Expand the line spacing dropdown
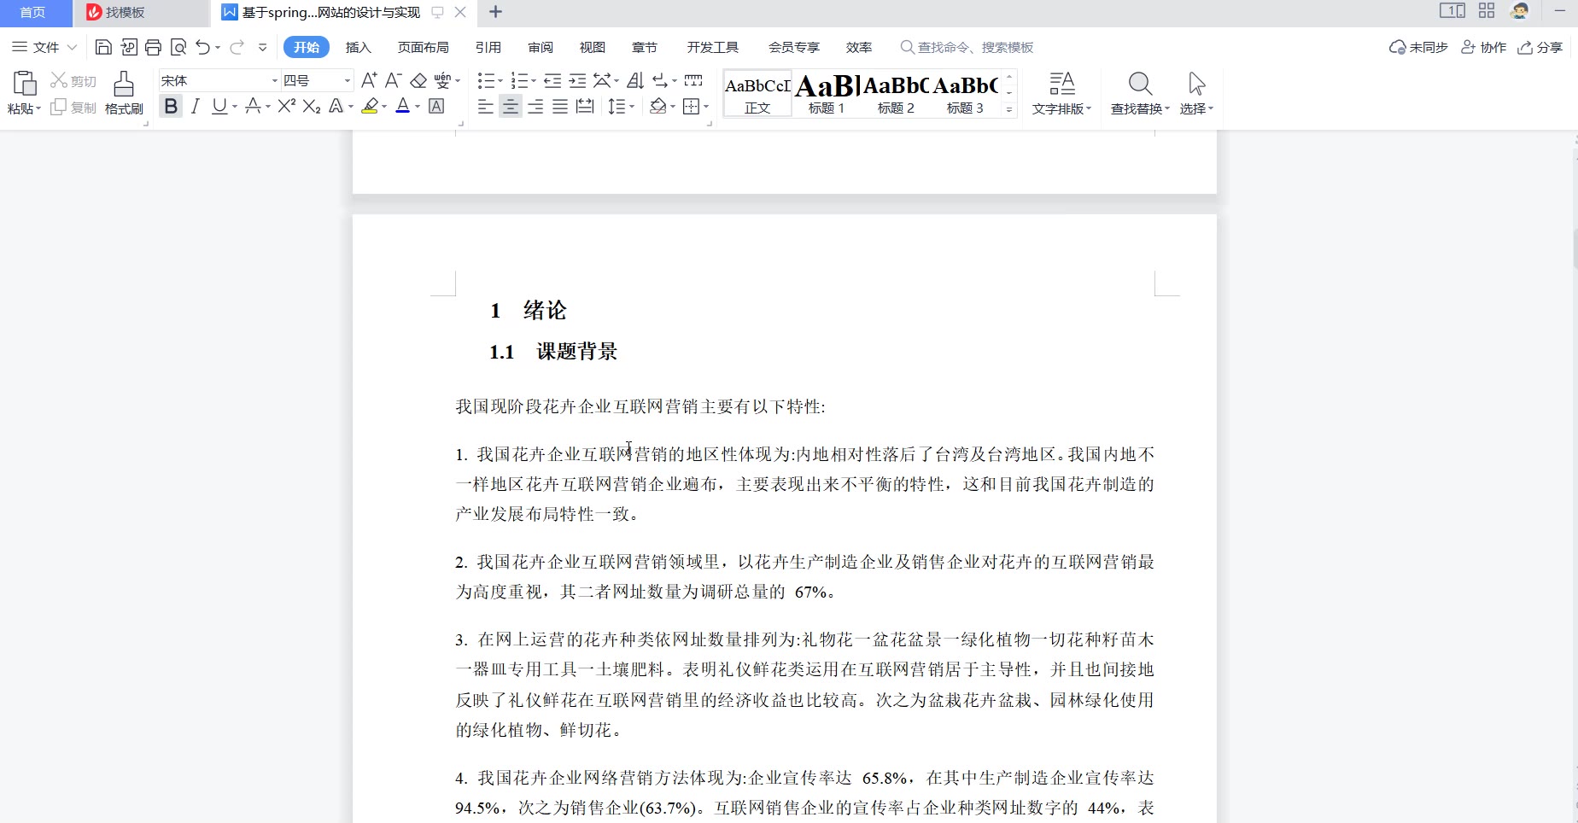 tap(631, 107)
